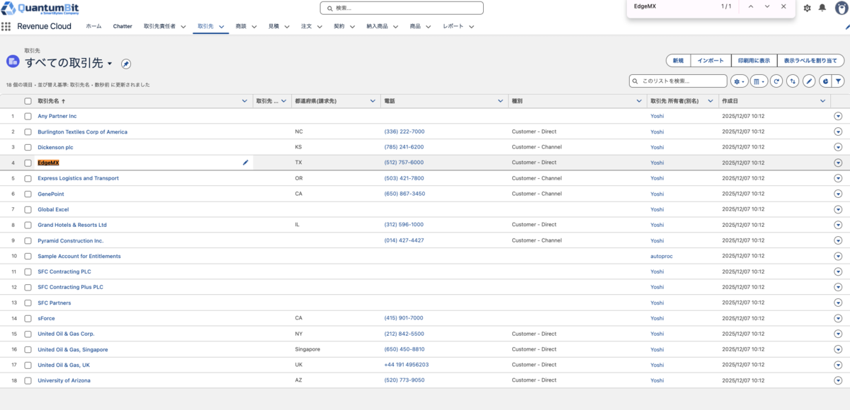Image resolution: width=850 pixels, height=410 pixels.
Task: Select the University of Arizona checkbox
Action: click(28, 380)
